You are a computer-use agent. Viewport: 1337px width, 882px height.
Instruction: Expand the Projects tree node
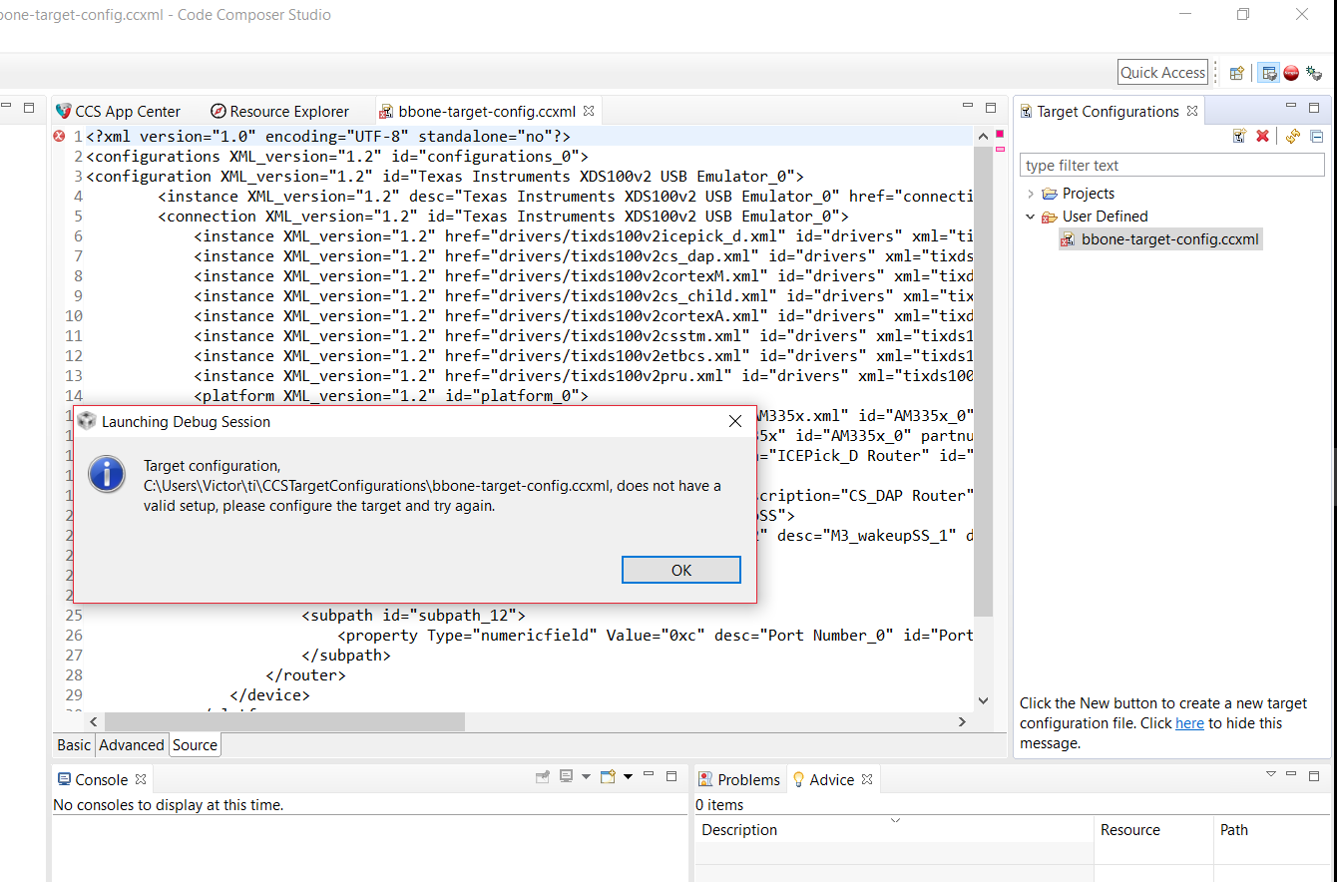click(x=1031, y=194)
